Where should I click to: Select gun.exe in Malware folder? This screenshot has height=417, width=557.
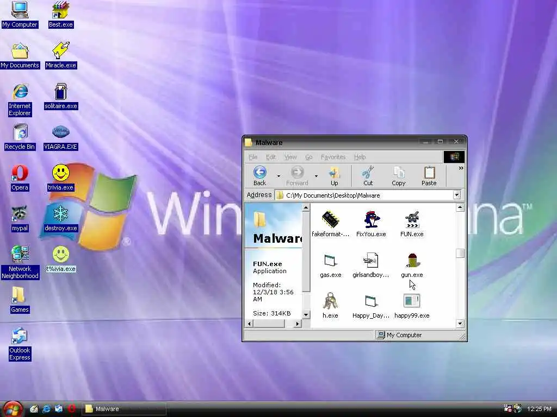pyautogui.click(x=412, y=265)
